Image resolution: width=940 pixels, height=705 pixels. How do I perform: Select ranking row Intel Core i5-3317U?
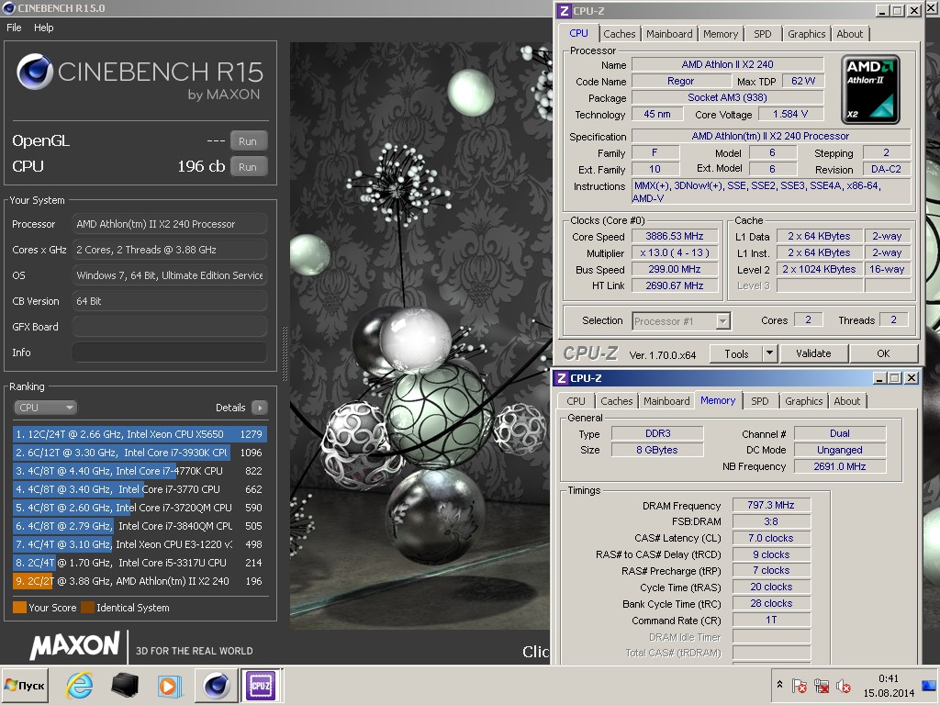(140, 563)
